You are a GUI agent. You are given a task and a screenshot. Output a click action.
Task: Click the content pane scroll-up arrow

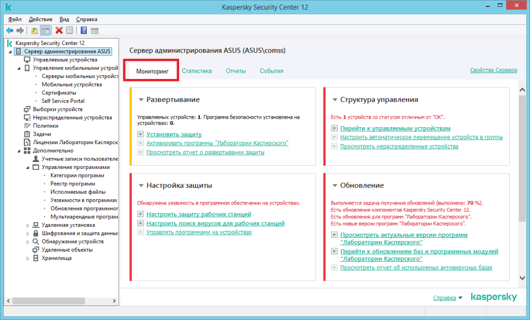pos(522,90)
